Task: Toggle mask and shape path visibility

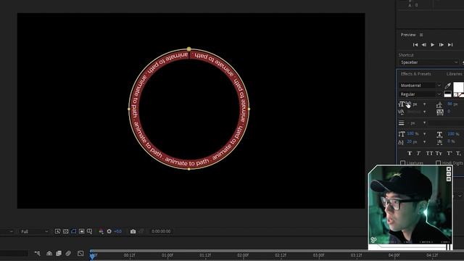Action: click(x=74, y=231)
